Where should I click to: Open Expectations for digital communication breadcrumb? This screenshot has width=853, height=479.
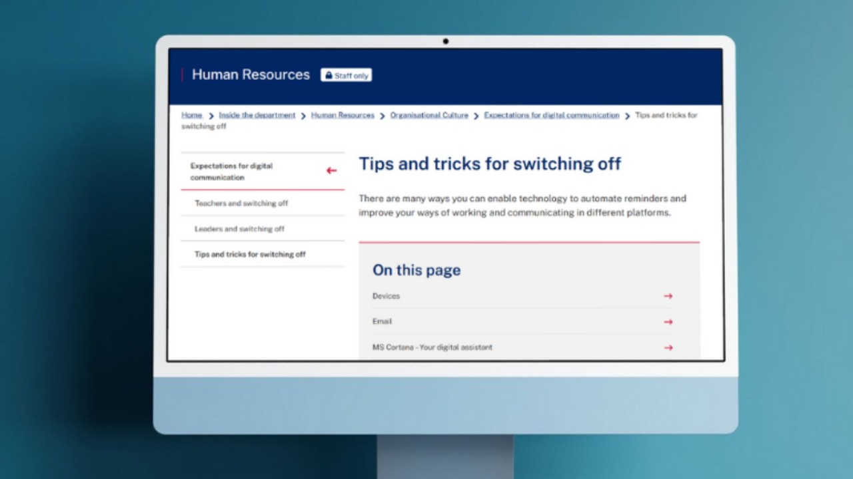[x=552, y=115]
